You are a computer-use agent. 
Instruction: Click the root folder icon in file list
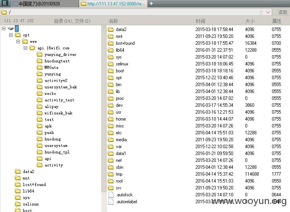[x=110, y=181]
